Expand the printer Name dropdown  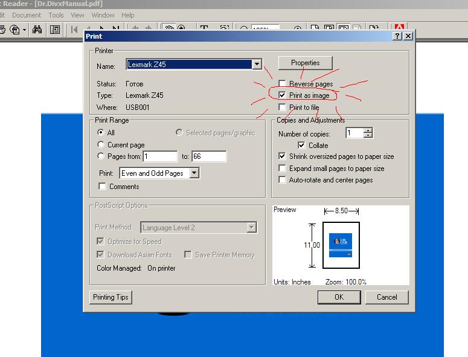[x=257, y=64]
